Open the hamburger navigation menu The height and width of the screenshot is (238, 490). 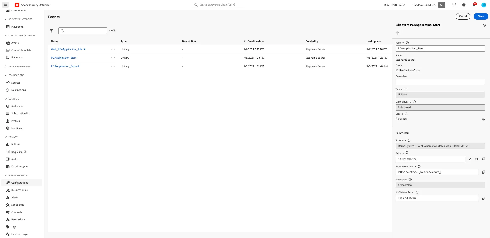click(x=5, y=5)
